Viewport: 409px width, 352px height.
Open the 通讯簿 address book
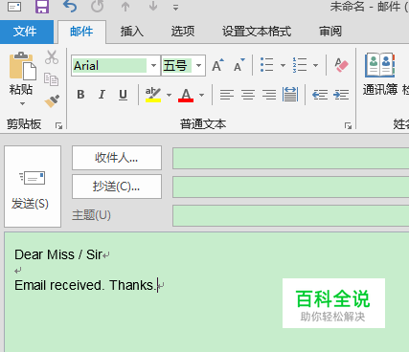[380, 75]
